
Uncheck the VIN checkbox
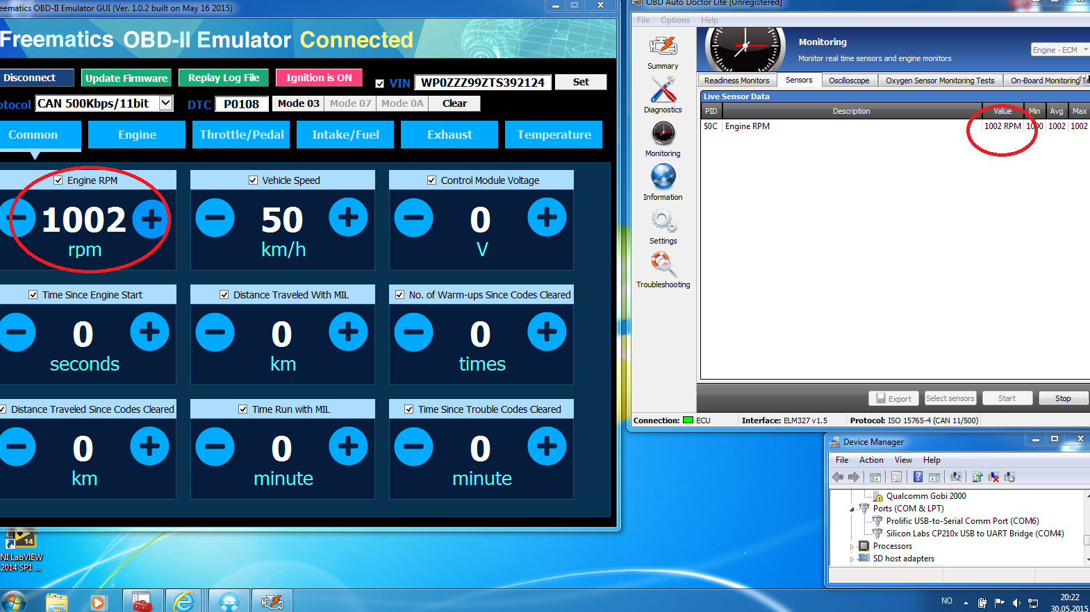[380, 83]
